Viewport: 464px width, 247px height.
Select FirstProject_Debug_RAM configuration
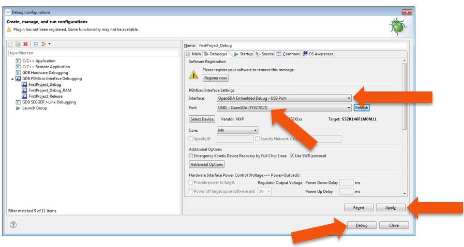pos(50,90)
